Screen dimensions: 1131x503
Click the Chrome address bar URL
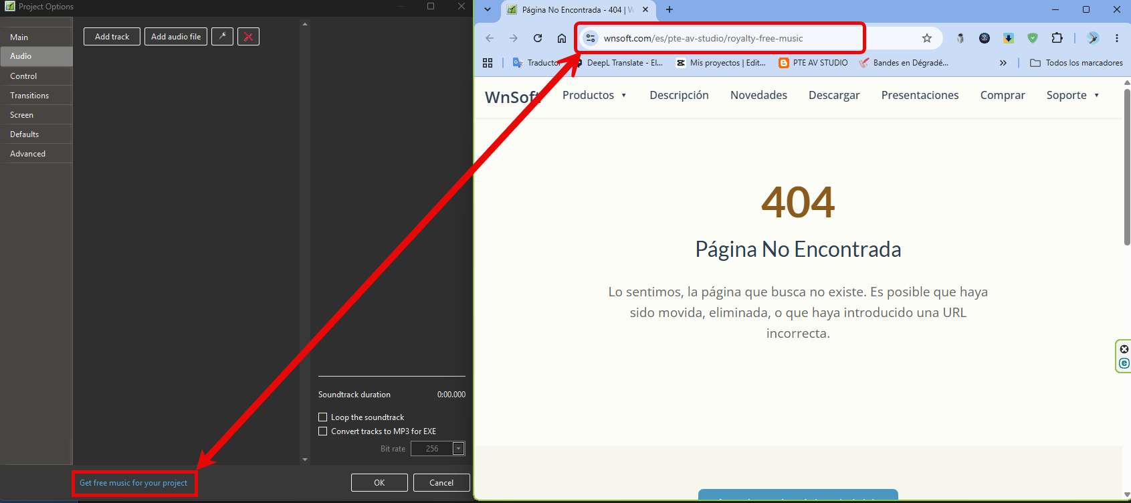[x=703, y=38]
